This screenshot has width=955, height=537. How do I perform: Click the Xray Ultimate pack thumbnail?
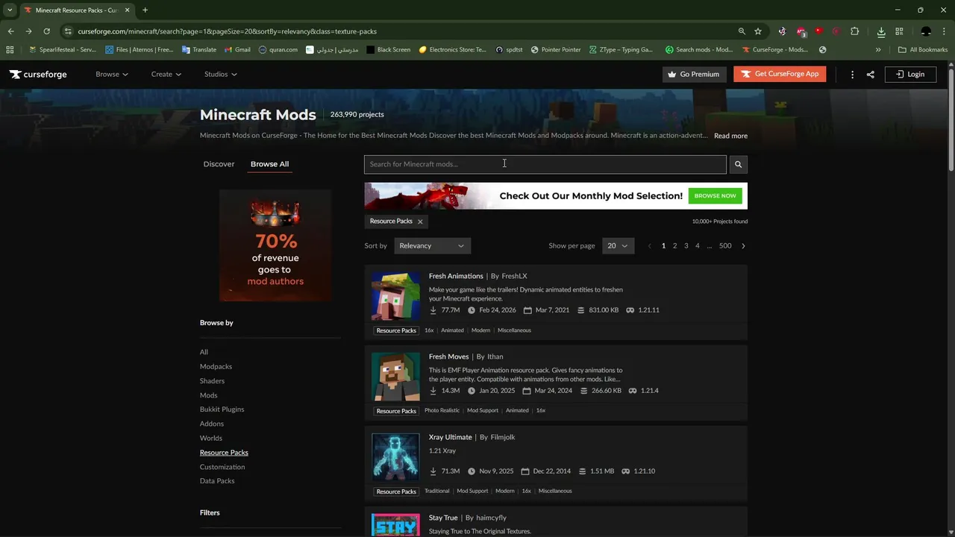pyautogui.click(x=395, y=457)
